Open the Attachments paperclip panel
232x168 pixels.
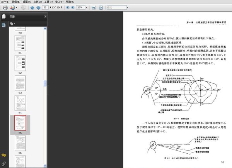pos(4,164)
